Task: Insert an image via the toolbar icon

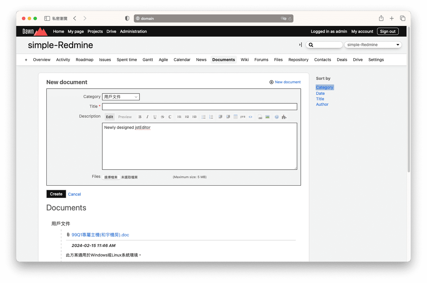Action: (x=267, y=117)
